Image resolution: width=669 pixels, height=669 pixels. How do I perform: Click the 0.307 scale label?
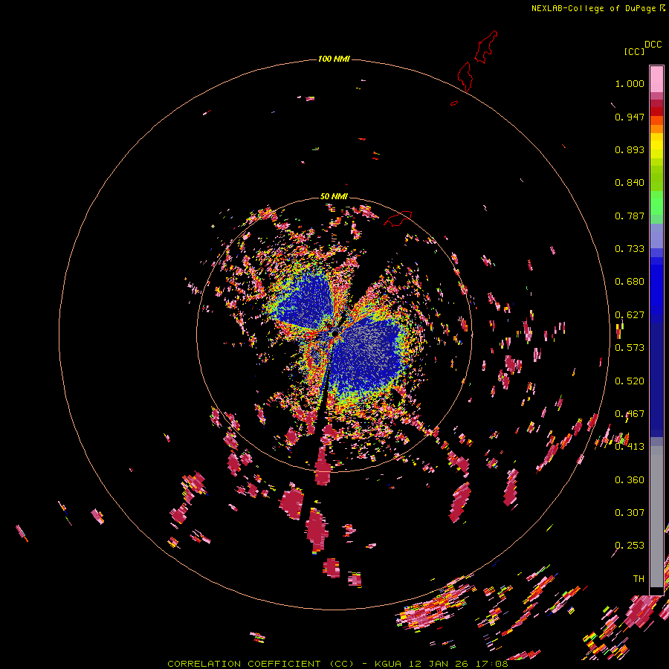tap(630, 513)
